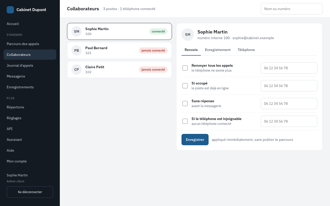This screenshot has width=330, height=206.
Task: Click the large SM avatar in the detail panel
Action: (x=188, y=35)
